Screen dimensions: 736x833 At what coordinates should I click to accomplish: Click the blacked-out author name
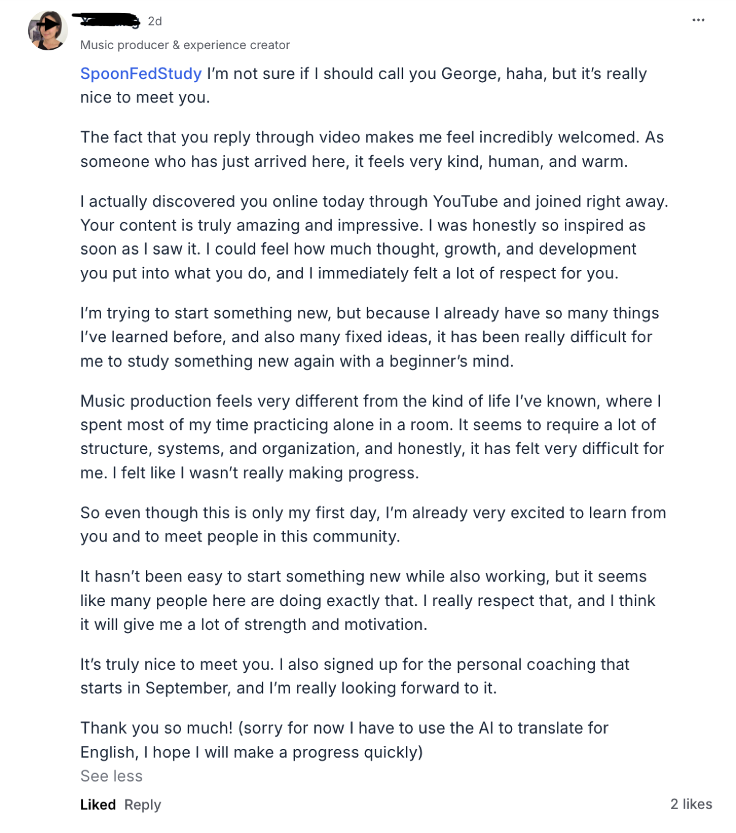point(108,21)
